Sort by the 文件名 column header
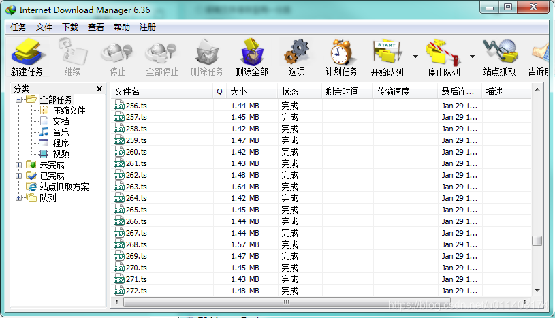The image size is (555, 318). [162, 91]
